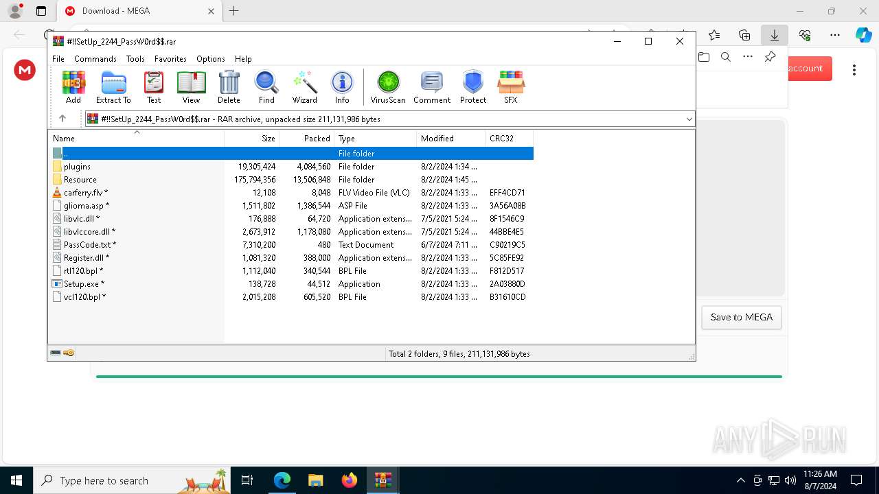Sort by Size column header
Screen dimensions: 879x494
(x=252, y=139)
